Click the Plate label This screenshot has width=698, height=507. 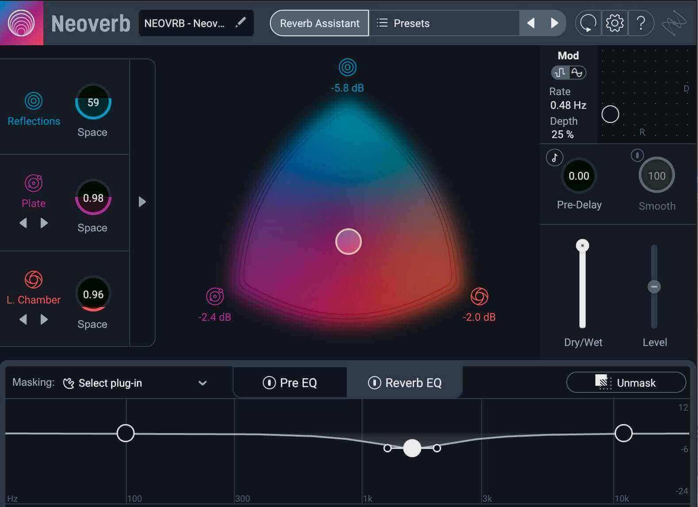pos(34,204)
